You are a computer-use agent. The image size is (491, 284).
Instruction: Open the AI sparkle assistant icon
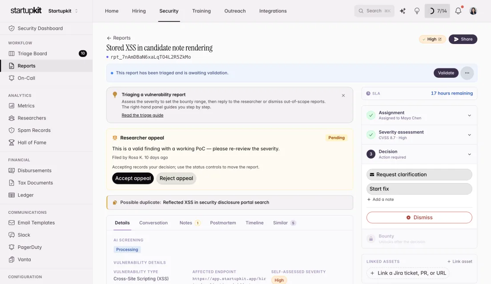(402, 11)
